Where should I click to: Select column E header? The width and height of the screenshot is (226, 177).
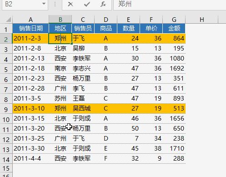coord(129,20)
